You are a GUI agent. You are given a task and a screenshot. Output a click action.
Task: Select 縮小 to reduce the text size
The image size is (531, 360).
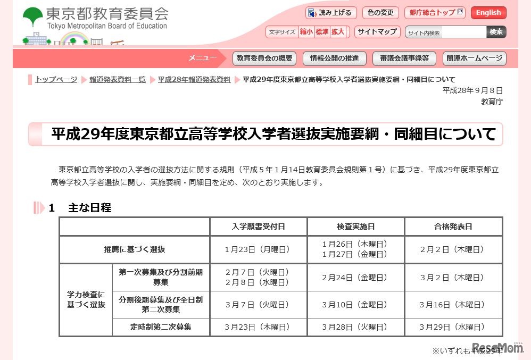coord(306,32)
